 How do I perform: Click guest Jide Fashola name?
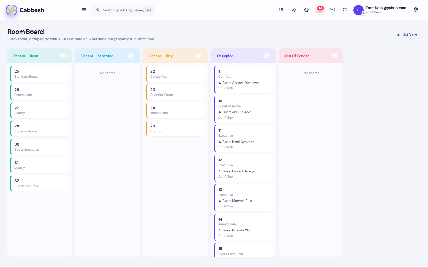click(x=237, y=112)
